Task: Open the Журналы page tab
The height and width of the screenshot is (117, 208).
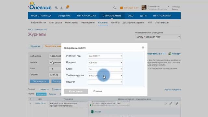Action: point(35,46)
